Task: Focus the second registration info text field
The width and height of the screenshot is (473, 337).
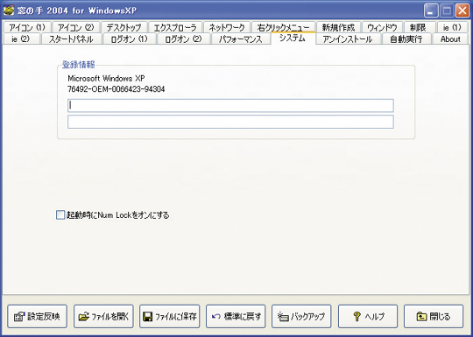Action: point(230,122)
